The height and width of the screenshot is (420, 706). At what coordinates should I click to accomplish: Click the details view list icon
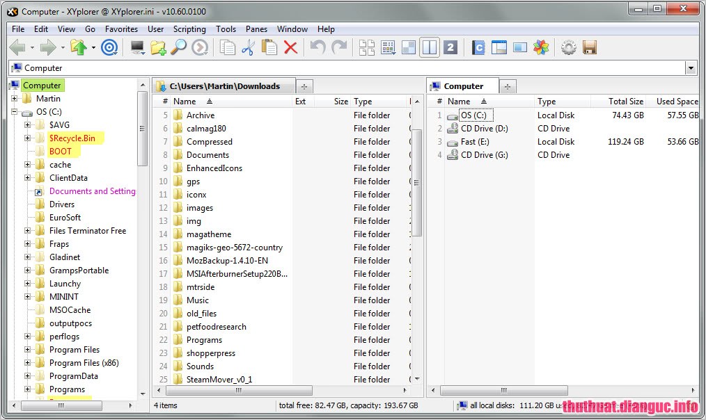click(388, 47)
